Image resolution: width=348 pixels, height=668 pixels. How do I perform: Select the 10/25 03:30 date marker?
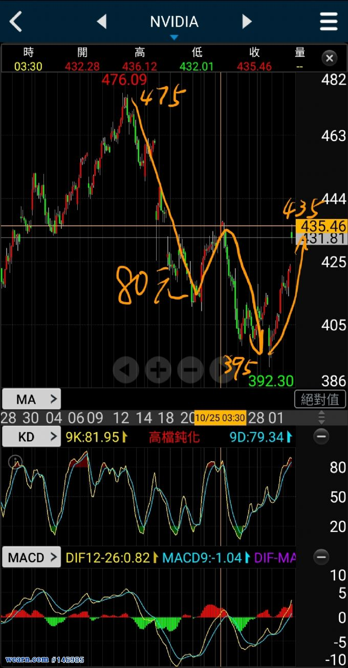pos(220,418)
